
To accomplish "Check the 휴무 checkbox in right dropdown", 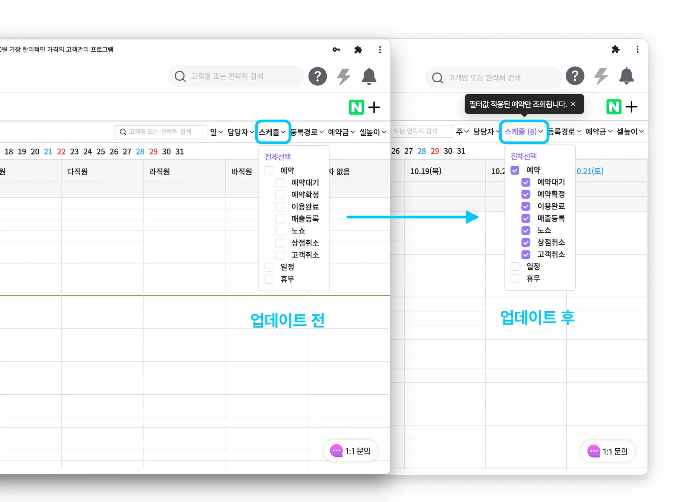I will point(515,279).
